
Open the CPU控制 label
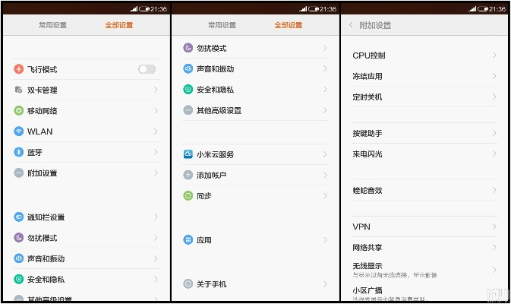point(369,55)
